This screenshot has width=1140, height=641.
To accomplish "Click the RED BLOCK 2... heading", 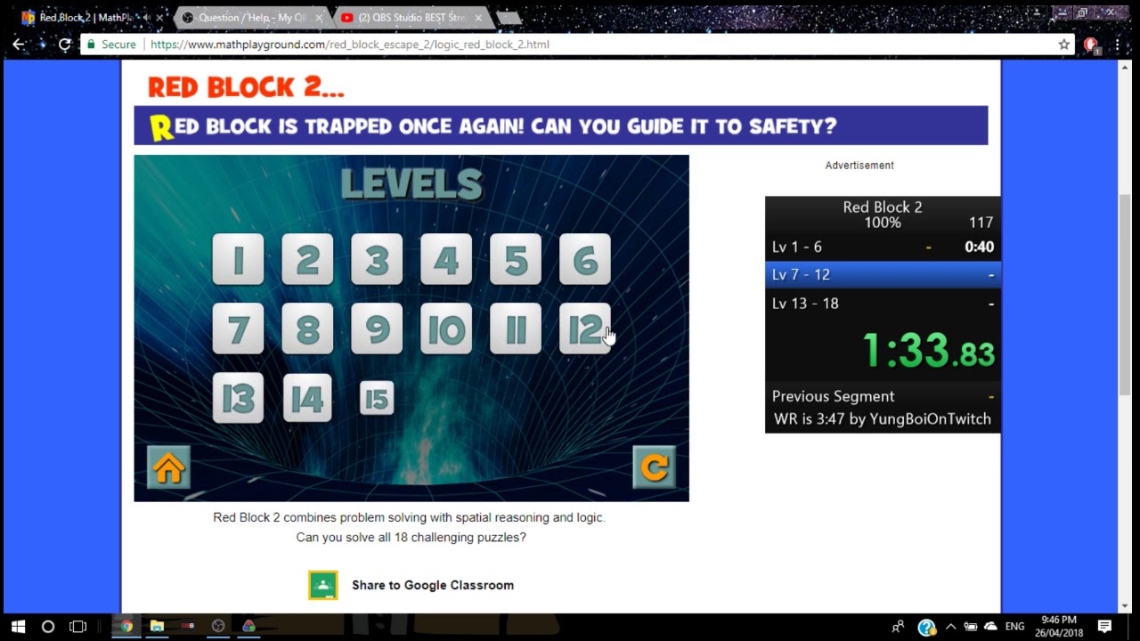I will pyautogui.click(x=246, y=87).
